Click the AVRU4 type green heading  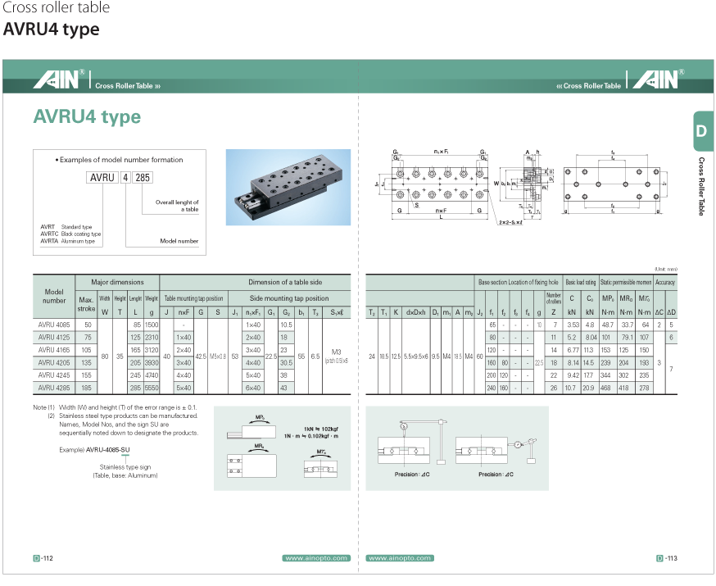click(x=87, y=117)
